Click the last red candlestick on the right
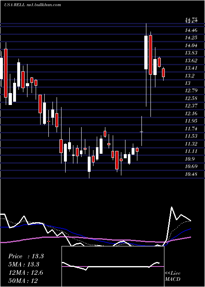The image size is (205, 287). tap(163, 73)
